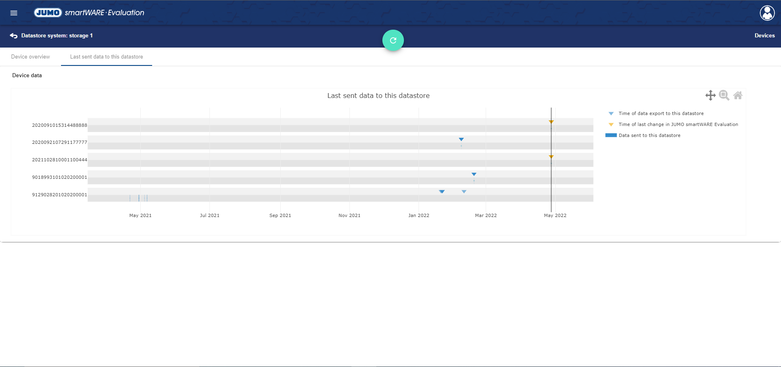Open the hamburger navigation menu
Screen dimensions: 781x367
pyautogui.click(x=14, y=13)
